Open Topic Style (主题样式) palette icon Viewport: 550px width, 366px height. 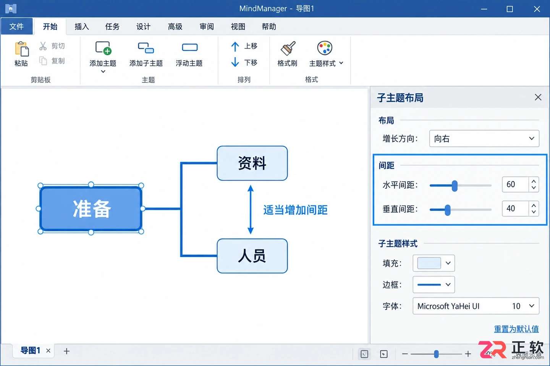click(x=325, y=48)
